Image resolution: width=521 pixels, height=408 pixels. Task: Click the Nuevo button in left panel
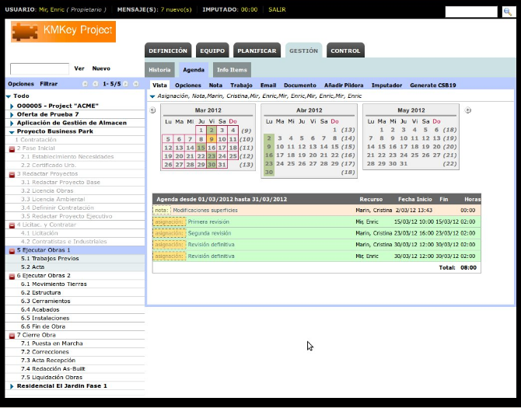tap(101, 68)
